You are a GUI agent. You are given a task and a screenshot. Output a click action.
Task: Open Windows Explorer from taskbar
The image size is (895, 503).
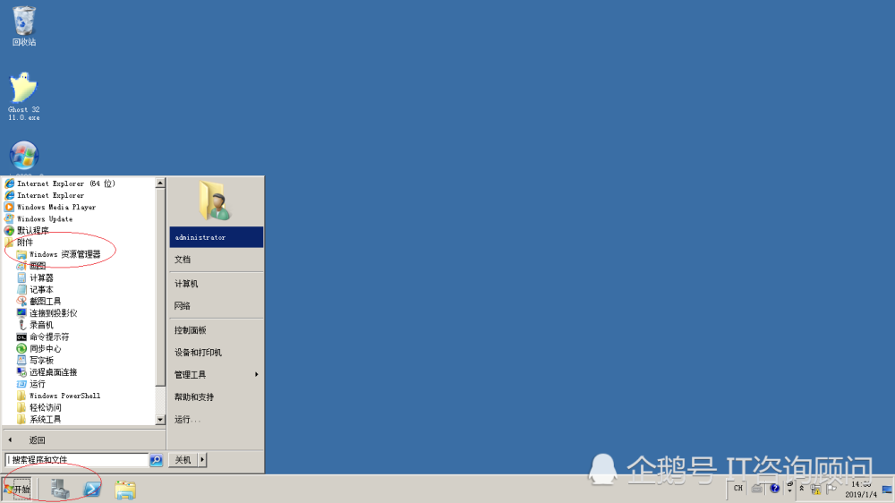coord(125,490)
